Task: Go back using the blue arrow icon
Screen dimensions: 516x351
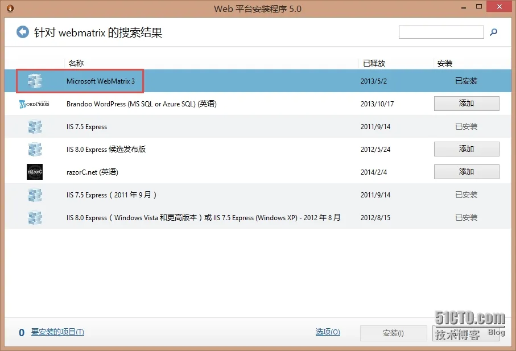Action: [23, 32]
